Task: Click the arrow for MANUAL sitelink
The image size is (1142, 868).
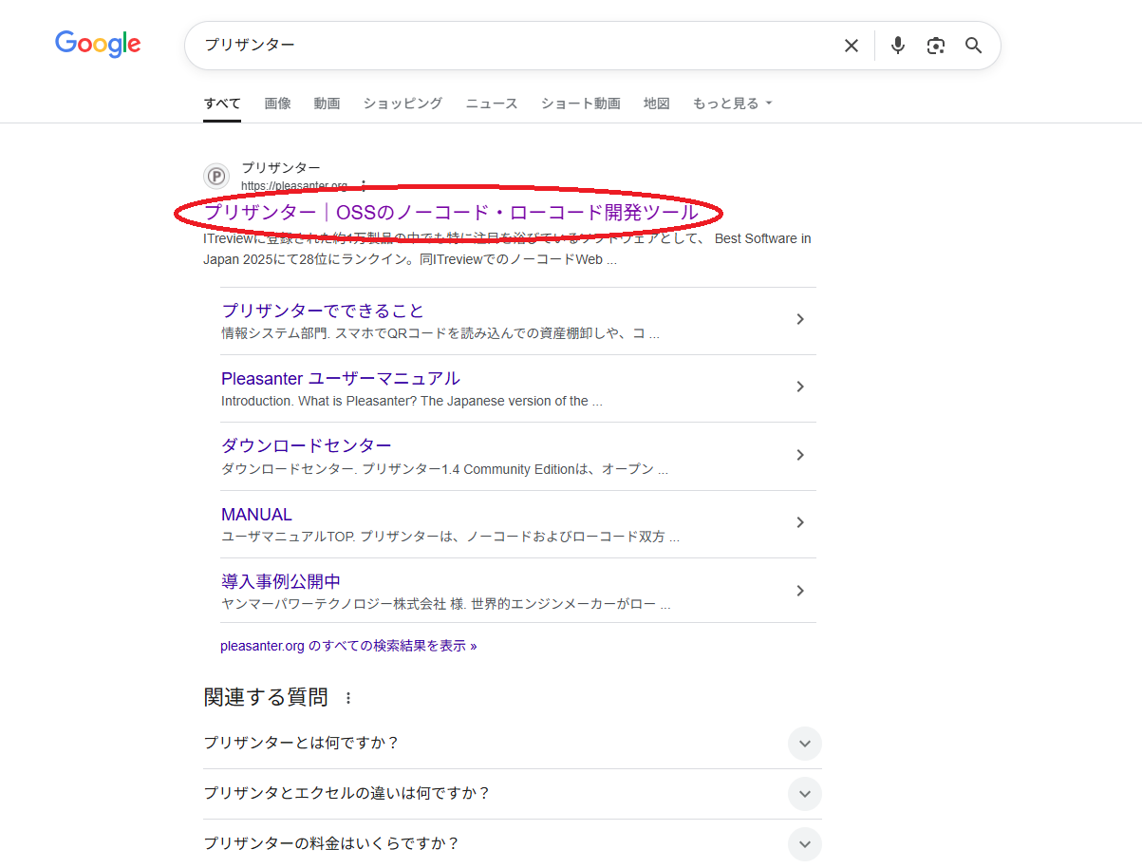Action: pos(800,522)
